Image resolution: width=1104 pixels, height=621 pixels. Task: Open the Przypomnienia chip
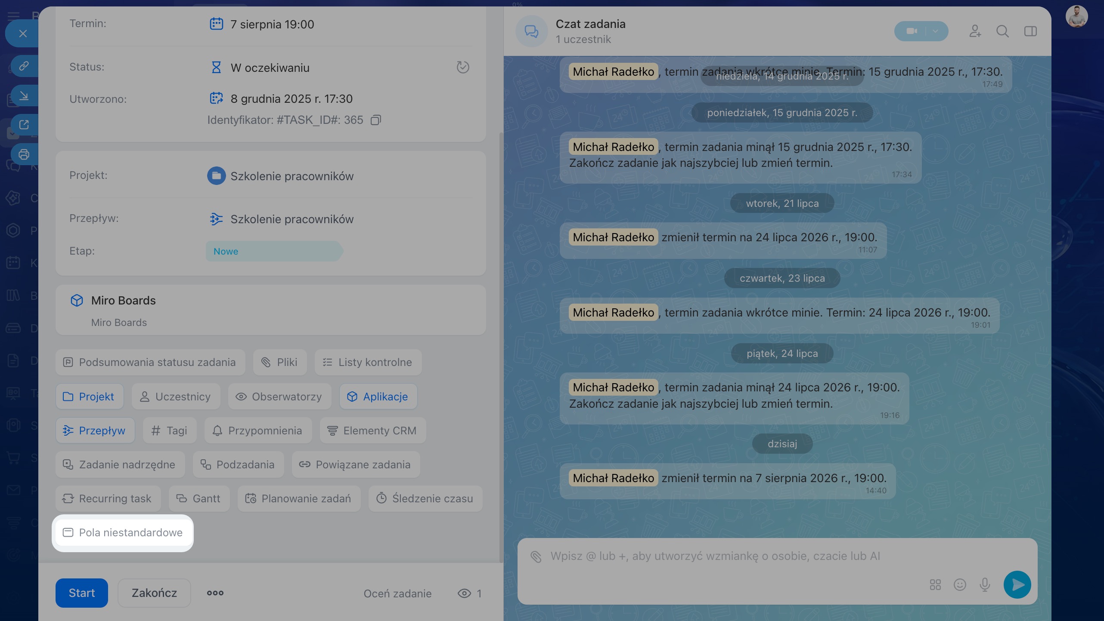point(258,430)
